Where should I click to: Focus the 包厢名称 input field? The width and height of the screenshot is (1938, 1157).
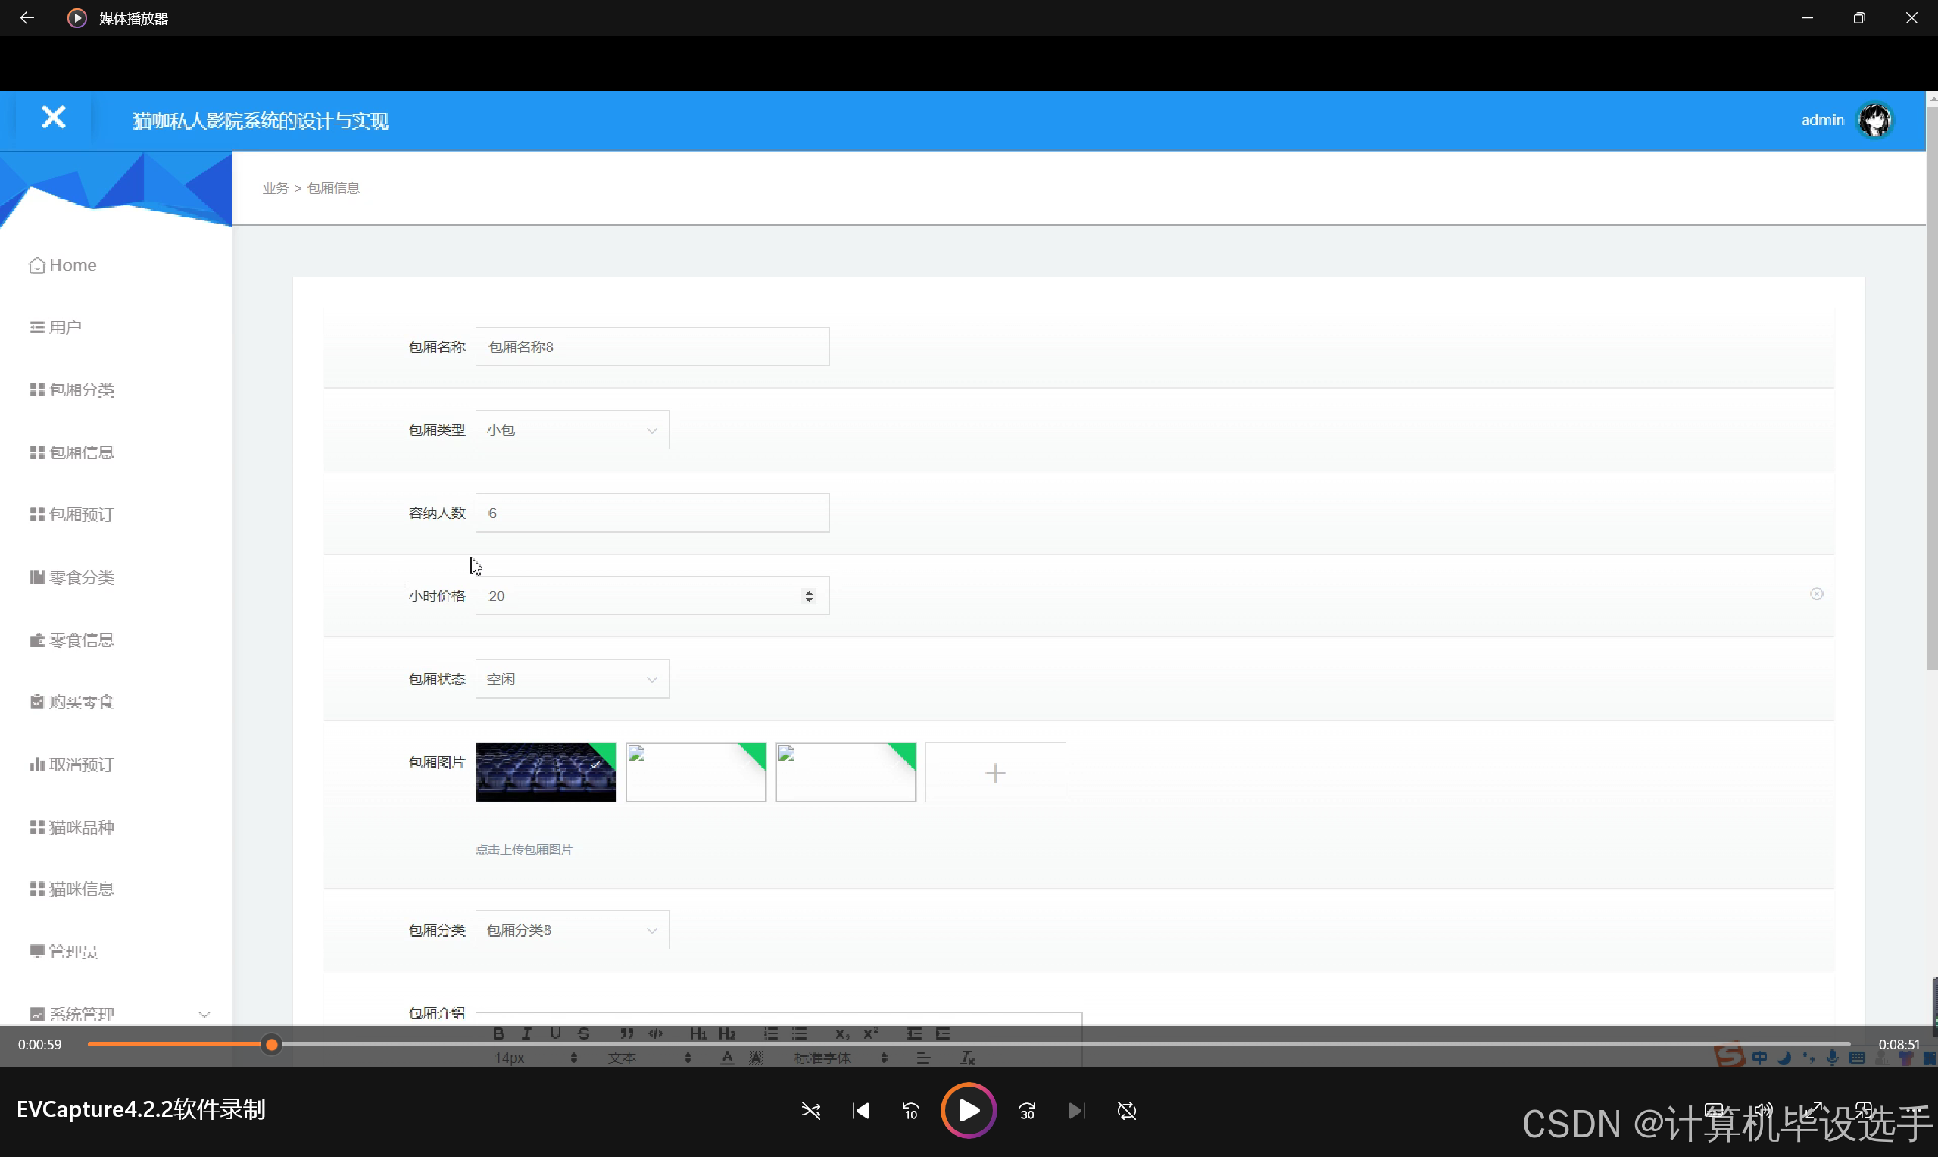652,347
